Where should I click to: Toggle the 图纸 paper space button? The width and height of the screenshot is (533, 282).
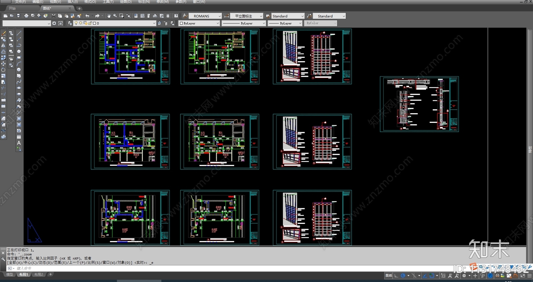point(389,276)
